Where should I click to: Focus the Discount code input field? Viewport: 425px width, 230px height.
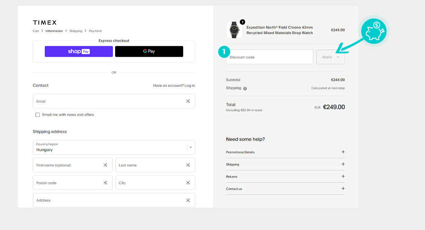point(270,57)
